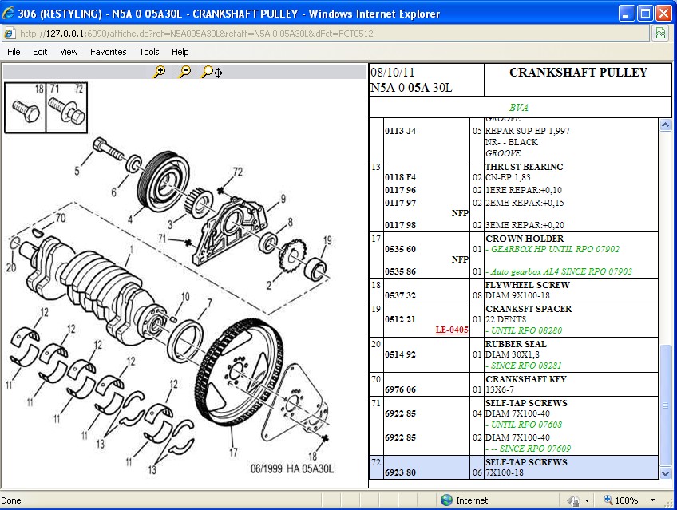Click the Internet zone globe icon
This screenshot has width=677, height=510.
[446, 500]
